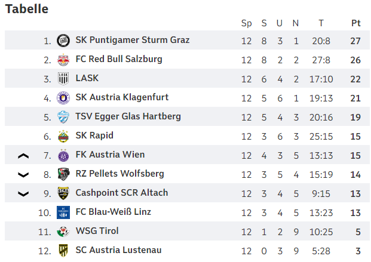This screenshot has width=371, height=262.
Task: Open the FC Blau-Weiß Linz team link
Action: click(113, 212)
